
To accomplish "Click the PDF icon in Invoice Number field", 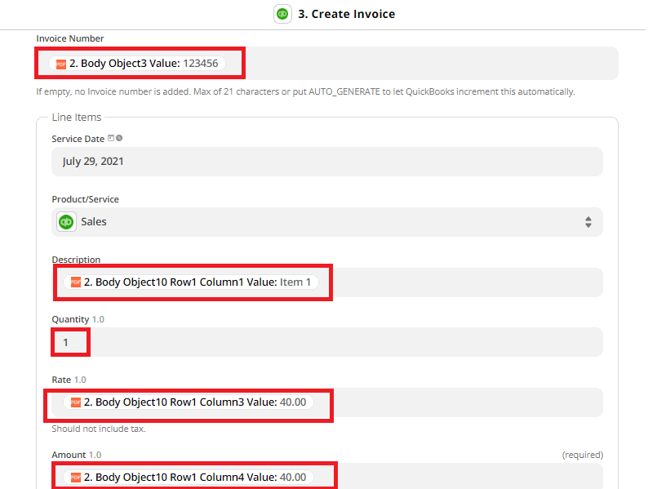I will (61, 63).
